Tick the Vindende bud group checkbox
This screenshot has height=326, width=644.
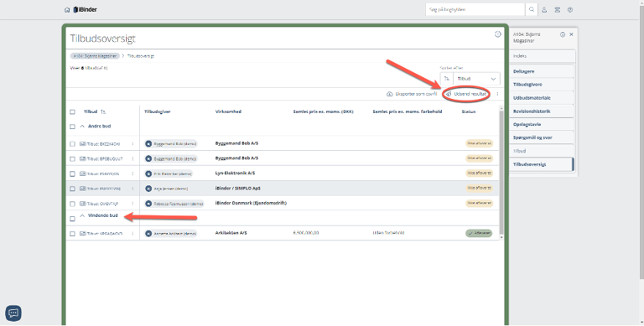coord(72,219)
